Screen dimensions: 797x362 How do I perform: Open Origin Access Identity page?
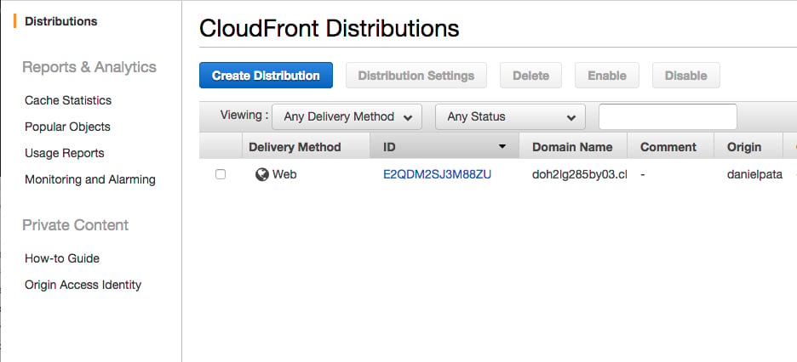pyautogui.click(x=83, y=285)
